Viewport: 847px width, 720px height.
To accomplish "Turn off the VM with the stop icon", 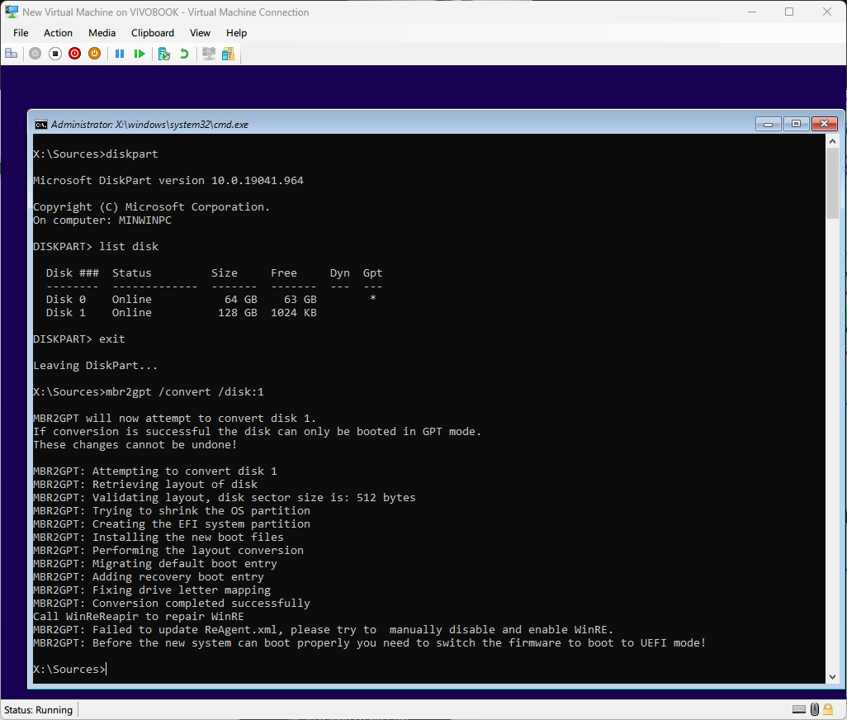I will 54,54.
